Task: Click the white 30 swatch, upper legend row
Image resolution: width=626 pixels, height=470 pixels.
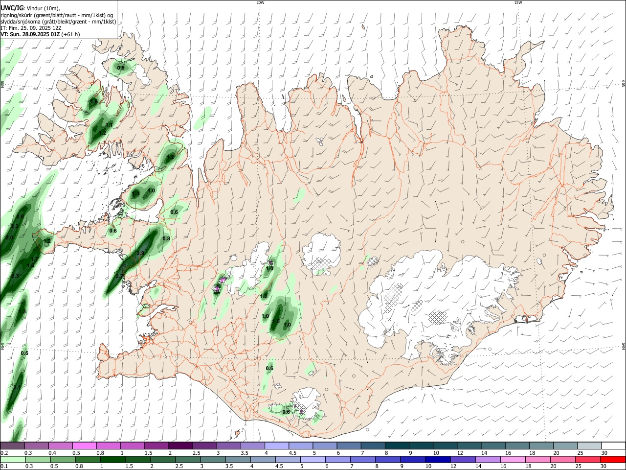Action: [x=613, y=446]
